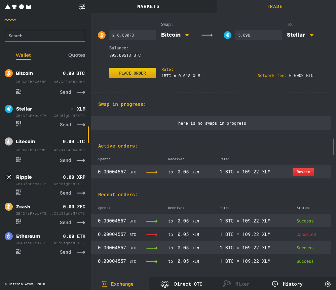Screen dimensions: 336x290
Task: Click the Send arrow for Ethereum
Action: pyautogui.click(x=81, y=252)
